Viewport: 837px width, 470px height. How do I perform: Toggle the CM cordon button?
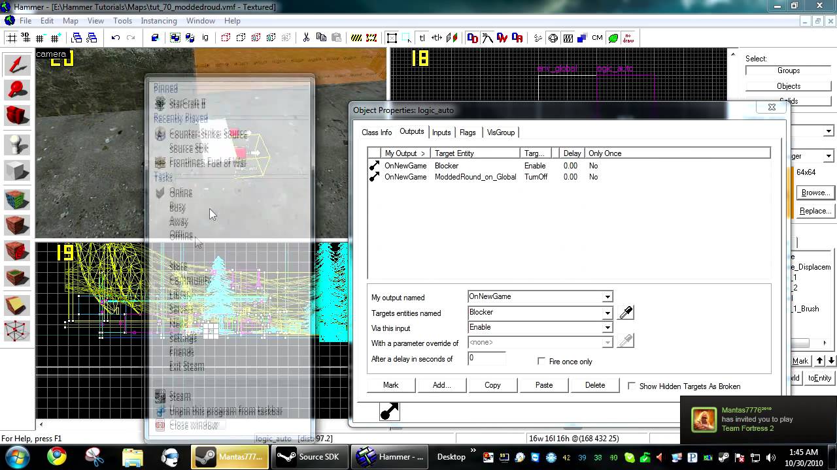(x=597, y=38)
